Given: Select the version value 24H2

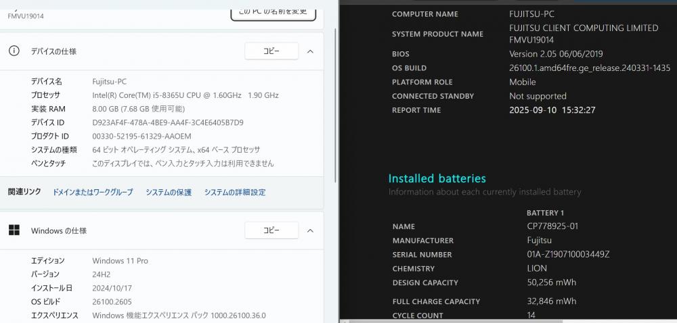Looking at the screenshot, I should pos(102,274).
